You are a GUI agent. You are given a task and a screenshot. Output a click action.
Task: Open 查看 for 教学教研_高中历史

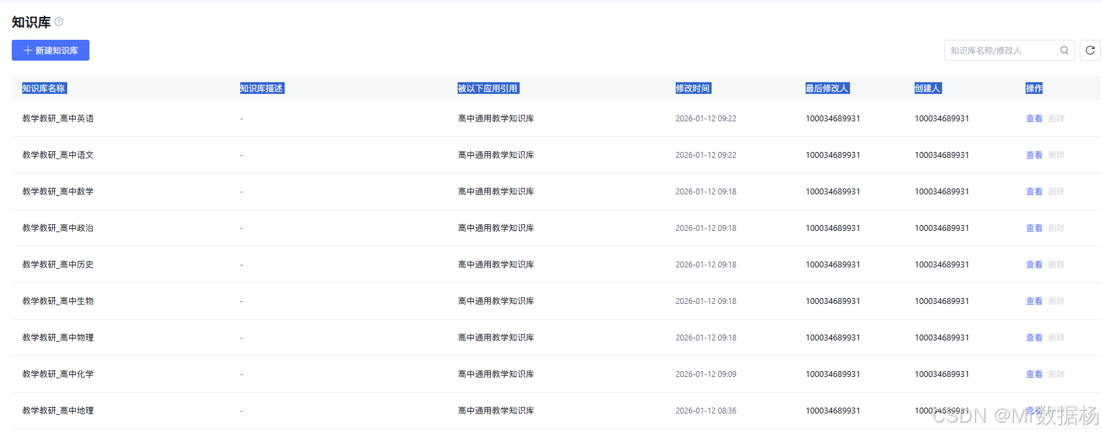coord(1034,265)
